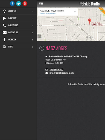
Task: Tap the 773-588-6300 phone link
Action: click(56, 70)
